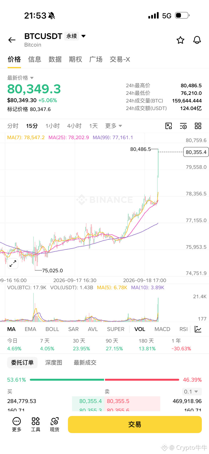Open the four-square grid view icon
This screenshot has height=454, width=209.
pyautogui.click(x=198, y=126)
